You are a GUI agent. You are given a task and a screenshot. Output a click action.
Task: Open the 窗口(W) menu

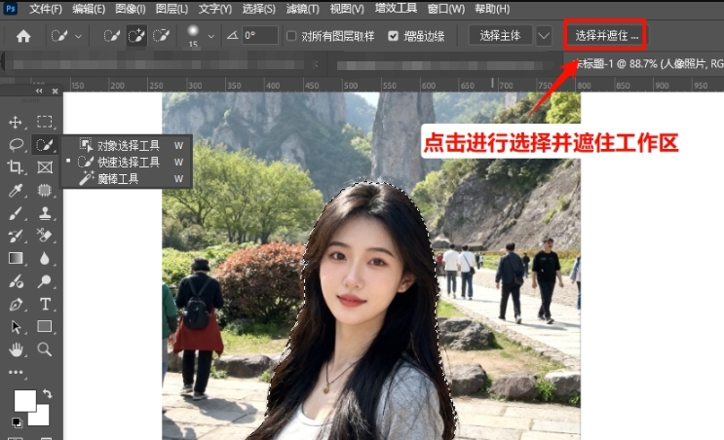click(446, 9)
